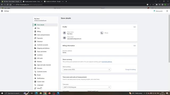Screen dimensions: 170x95
Task: Click the Users and permissions icon
Action: point(35,35)
